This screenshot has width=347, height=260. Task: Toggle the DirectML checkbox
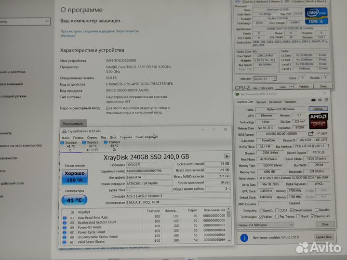(x=317, y=210)
